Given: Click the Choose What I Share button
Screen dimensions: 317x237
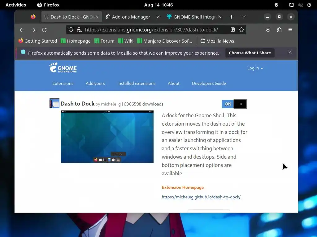Looking at the screenshot, I should click(x=250, y=53).
